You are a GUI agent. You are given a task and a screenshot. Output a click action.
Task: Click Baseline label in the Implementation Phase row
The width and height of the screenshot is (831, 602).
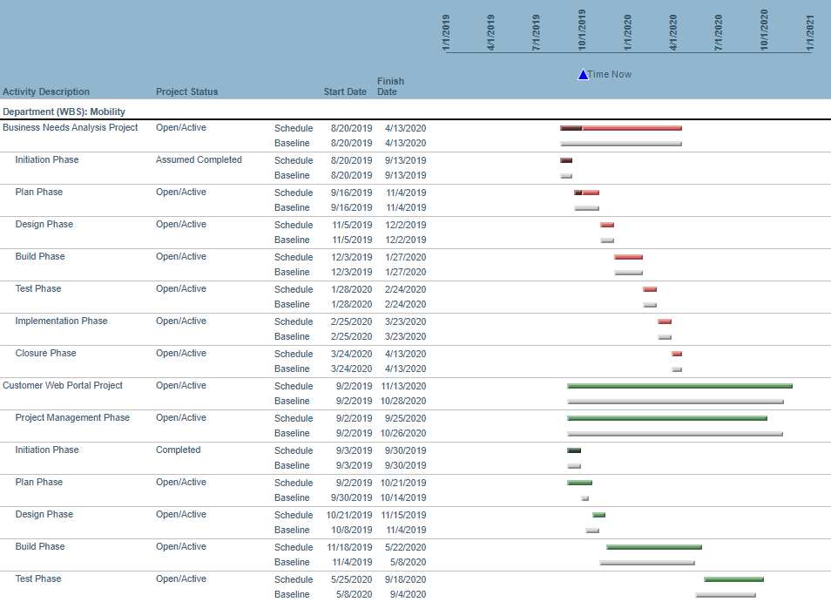pos(292,336)
